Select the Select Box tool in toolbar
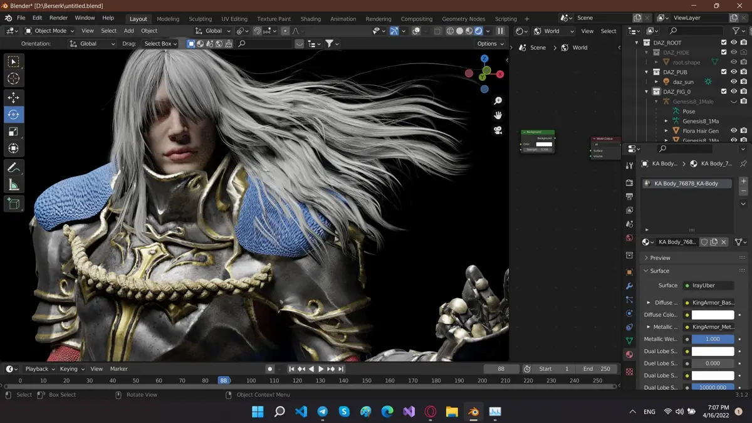752x423 pixels. pyautogui.click(x=13, y=61)
